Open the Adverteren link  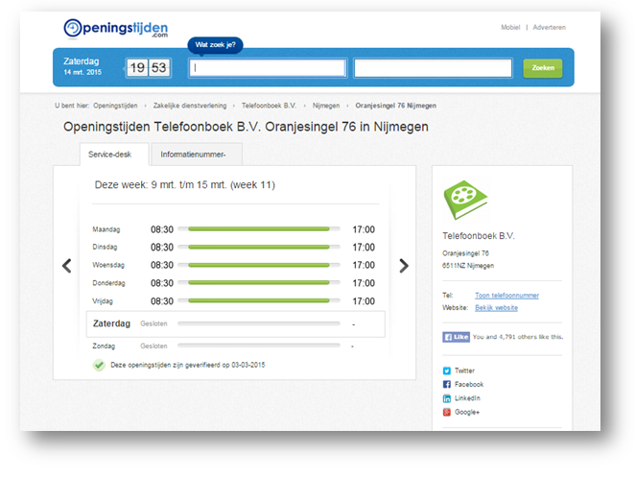(549, 27)
